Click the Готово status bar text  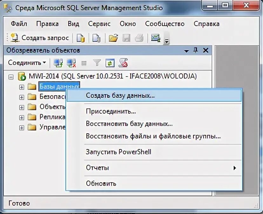point(19,203)
